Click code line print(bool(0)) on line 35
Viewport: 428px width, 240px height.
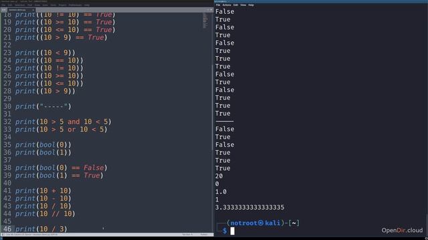click(x=43, y=145)
